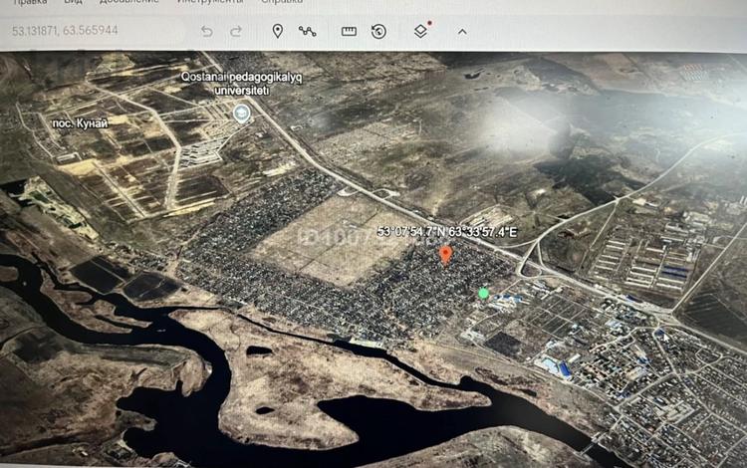Open the Инструменты menu
Screen dimensions: 747x468
tap(210, 1)
